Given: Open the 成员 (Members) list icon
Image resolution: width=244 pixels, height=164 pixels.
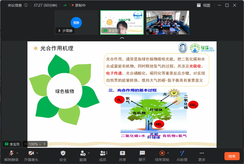Looking at the screenshot, I should 103,153.
